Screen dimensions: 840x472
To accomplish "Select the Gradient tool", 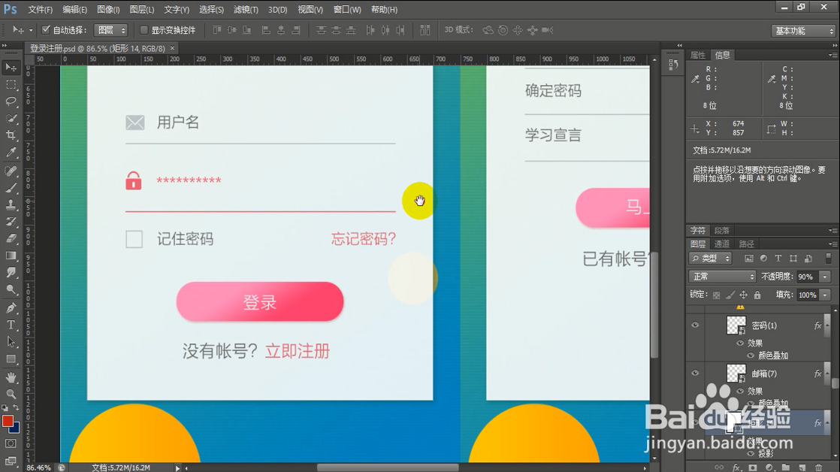I will click(x=11, y=256).
